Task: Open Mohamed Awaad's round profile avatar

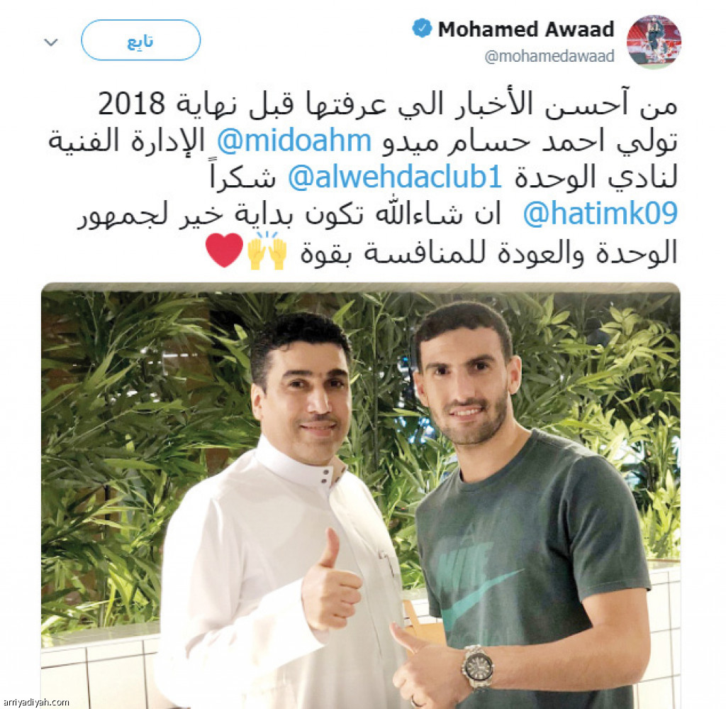Action: (654, 42)
